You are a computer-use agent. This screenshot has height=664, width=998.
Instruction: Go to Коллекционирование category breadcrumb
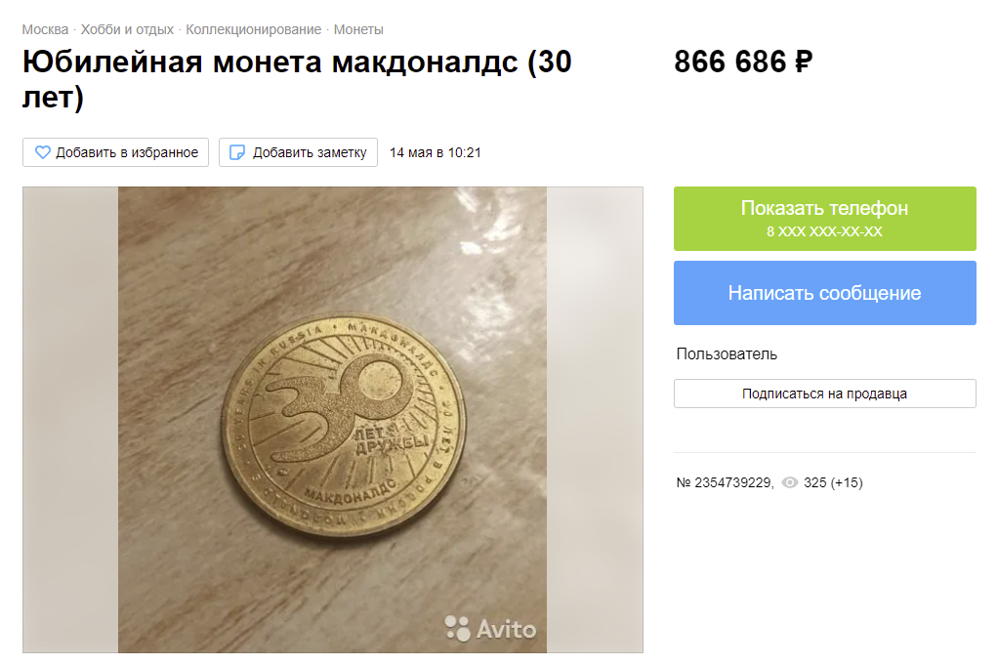point(253,30)
